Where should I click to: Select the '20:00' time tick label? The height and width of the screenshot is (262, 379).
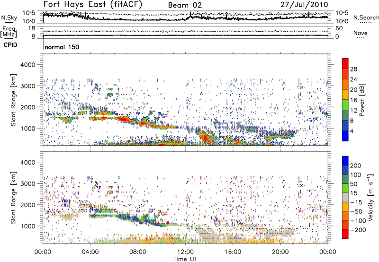(x=280, y=252)
